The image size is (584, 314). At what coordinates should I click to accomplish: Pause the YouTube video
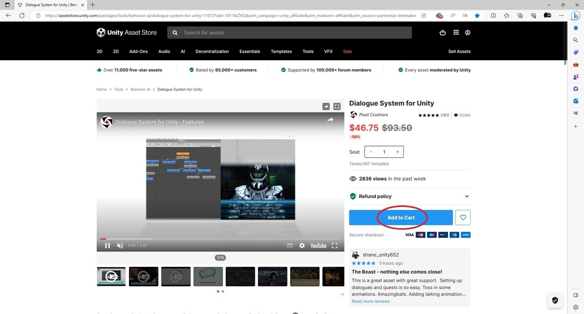point(108,245)
